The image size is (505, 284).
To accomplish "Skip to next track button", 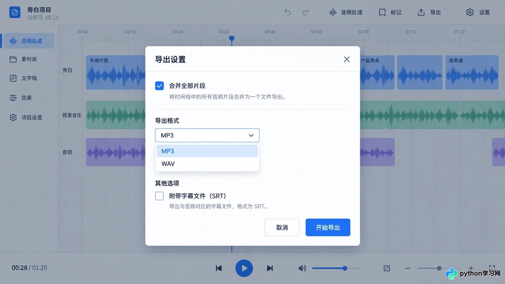I will [x=270, y=268].
